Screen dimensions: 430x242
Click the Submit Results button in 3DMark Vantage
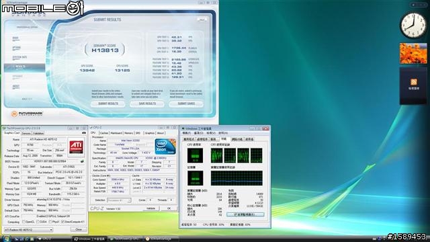108,104
